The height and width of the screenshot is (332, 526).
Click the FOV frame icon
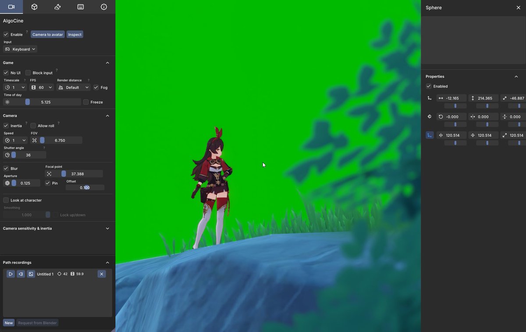coord(35,140)
